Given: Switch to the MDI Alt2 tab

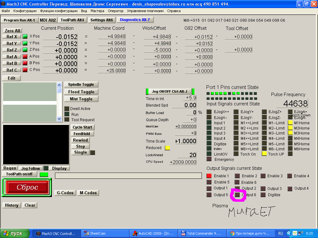Looking at the screenshot, I should [48, 20].
